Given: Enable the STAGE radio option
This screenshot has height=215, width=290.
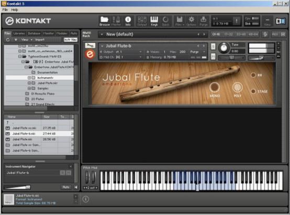Looking at the screenshot, I should pyautogui.click(x=253, y=91).
